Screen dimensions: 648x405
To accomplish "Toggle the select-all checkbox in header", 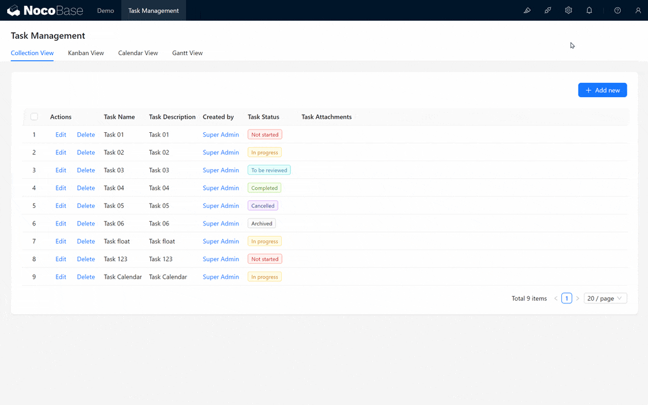I will 34,117.
